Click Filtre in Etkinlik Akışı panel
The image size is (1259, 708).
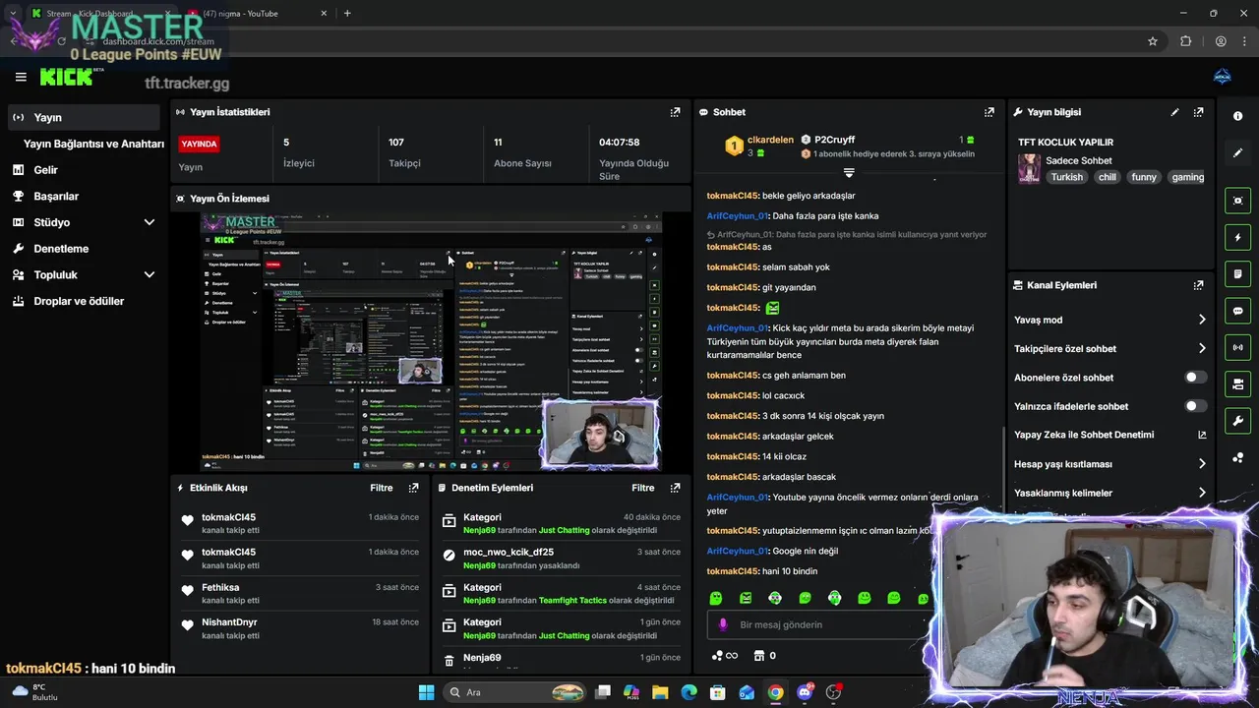[382, 488]
